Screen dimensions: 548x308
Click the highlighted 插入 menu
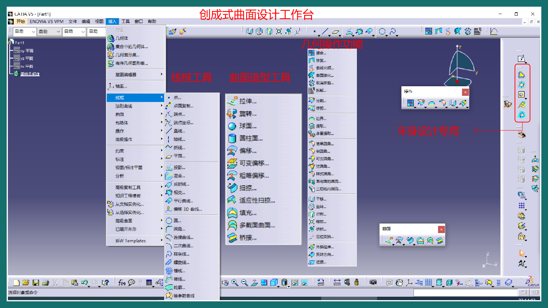pyautogui.click(x=112, y=22)
